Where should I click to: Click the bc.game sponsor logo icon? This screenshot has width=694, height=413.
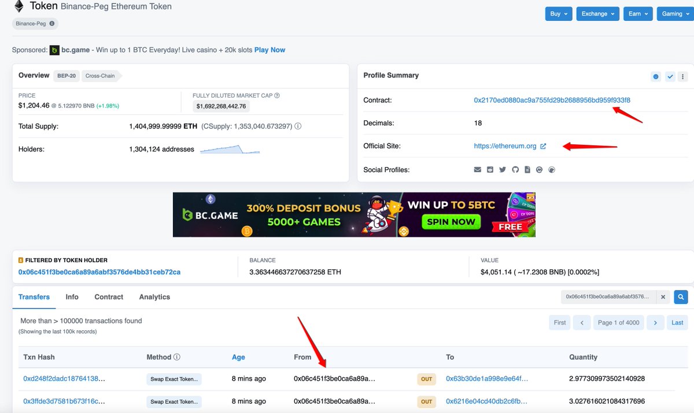[x=55, y=50]
